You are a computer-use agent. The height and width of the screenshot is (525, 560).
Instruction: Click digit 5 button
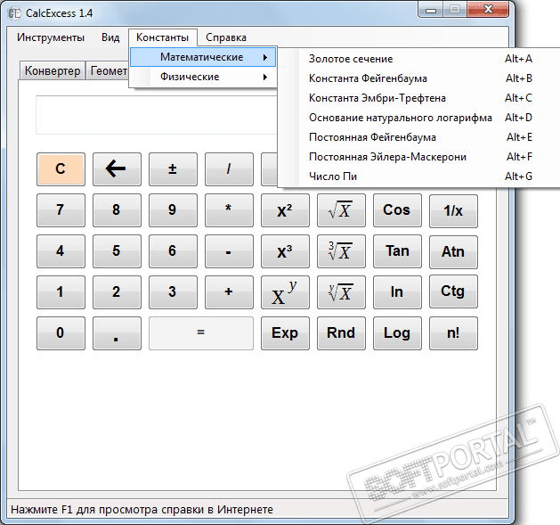coord(117,251)
